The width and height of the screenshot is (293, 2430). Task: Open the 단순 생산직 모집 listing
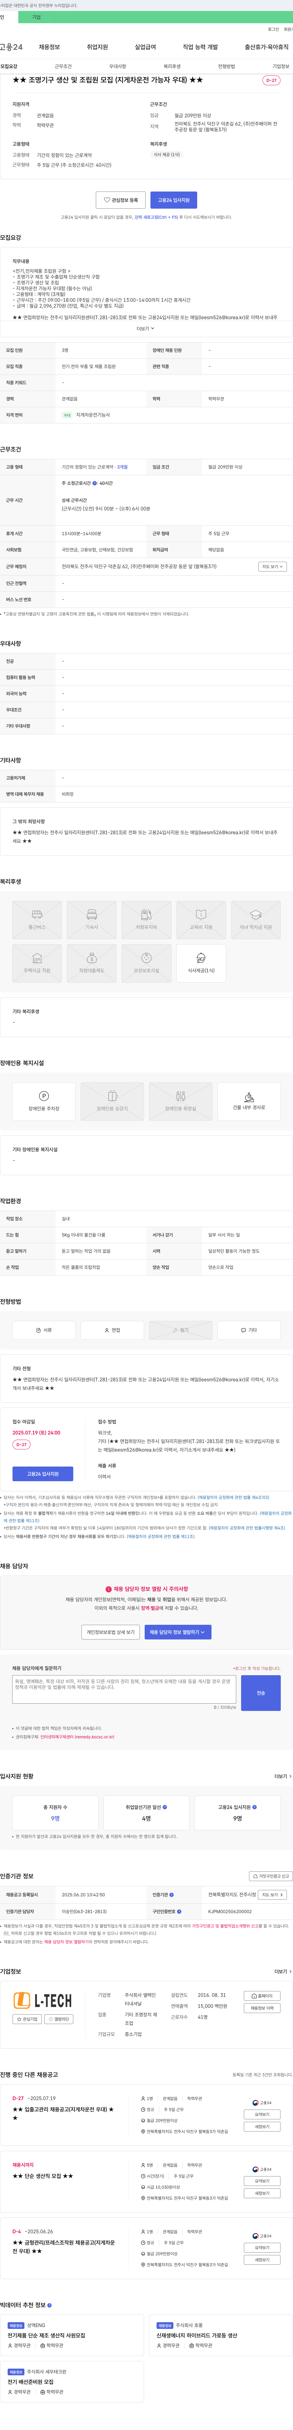click(x=42, y=2176)
